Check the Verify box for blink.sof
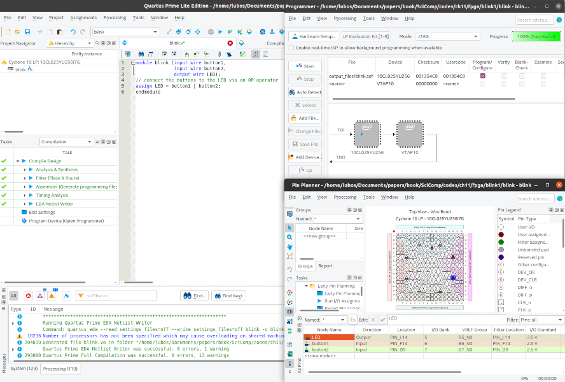This screenshot has width=565, height=382. coord(504,76)
